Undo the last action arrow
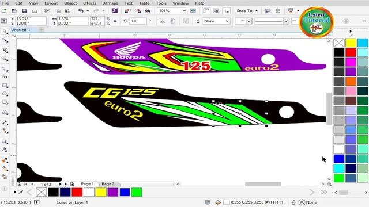Image resolution: width=369 pixels, height=207 pixels. 81,11
